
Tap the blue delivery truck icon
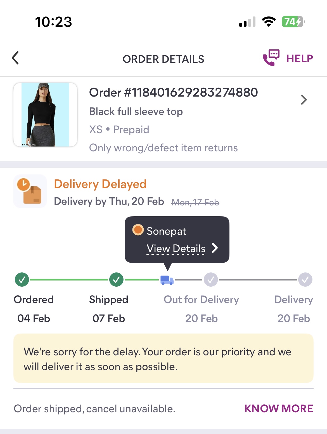(x=167, y=280)
